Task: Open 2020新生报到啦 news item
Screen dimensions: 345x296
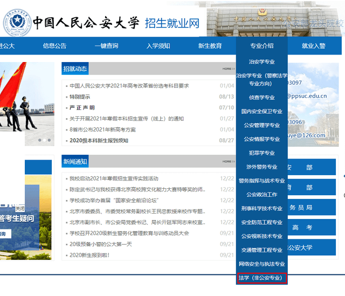Action: tap(89, 255)
